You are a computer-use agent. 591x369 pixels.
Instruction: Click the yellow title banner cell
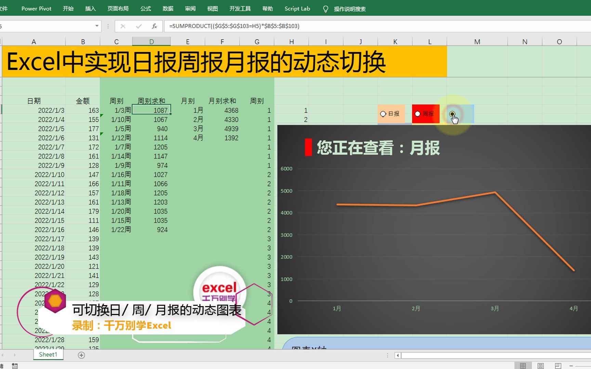tap(224, 61)
